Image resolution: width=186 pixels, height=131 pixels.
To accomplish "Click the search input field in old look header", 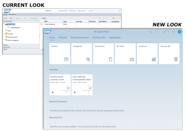I will point(106,11).
